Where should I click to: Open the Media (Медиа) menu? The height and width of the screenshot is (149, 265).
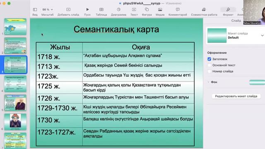coord(160,10)
